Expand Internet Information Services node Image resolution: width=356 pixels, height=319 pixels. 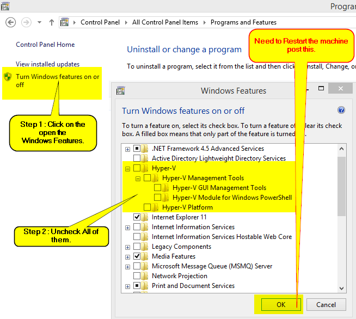point(127,228)
